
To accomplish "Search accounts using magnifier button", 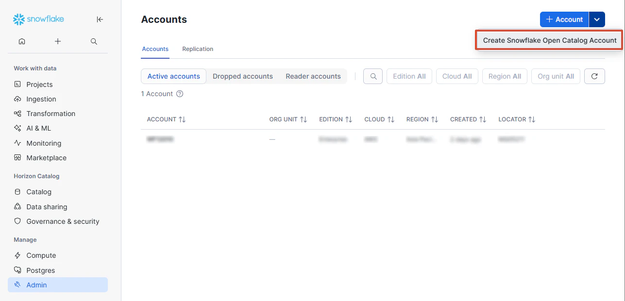I will [373, 76].
